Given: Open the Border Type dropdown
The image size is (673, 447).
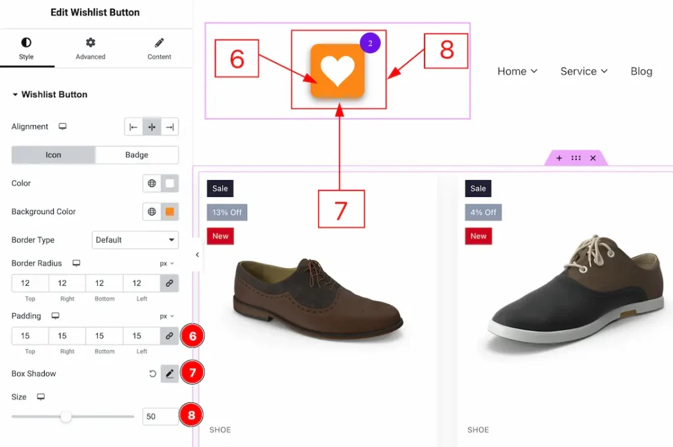Looking at the screenshot, I should [x=135, y=240].
